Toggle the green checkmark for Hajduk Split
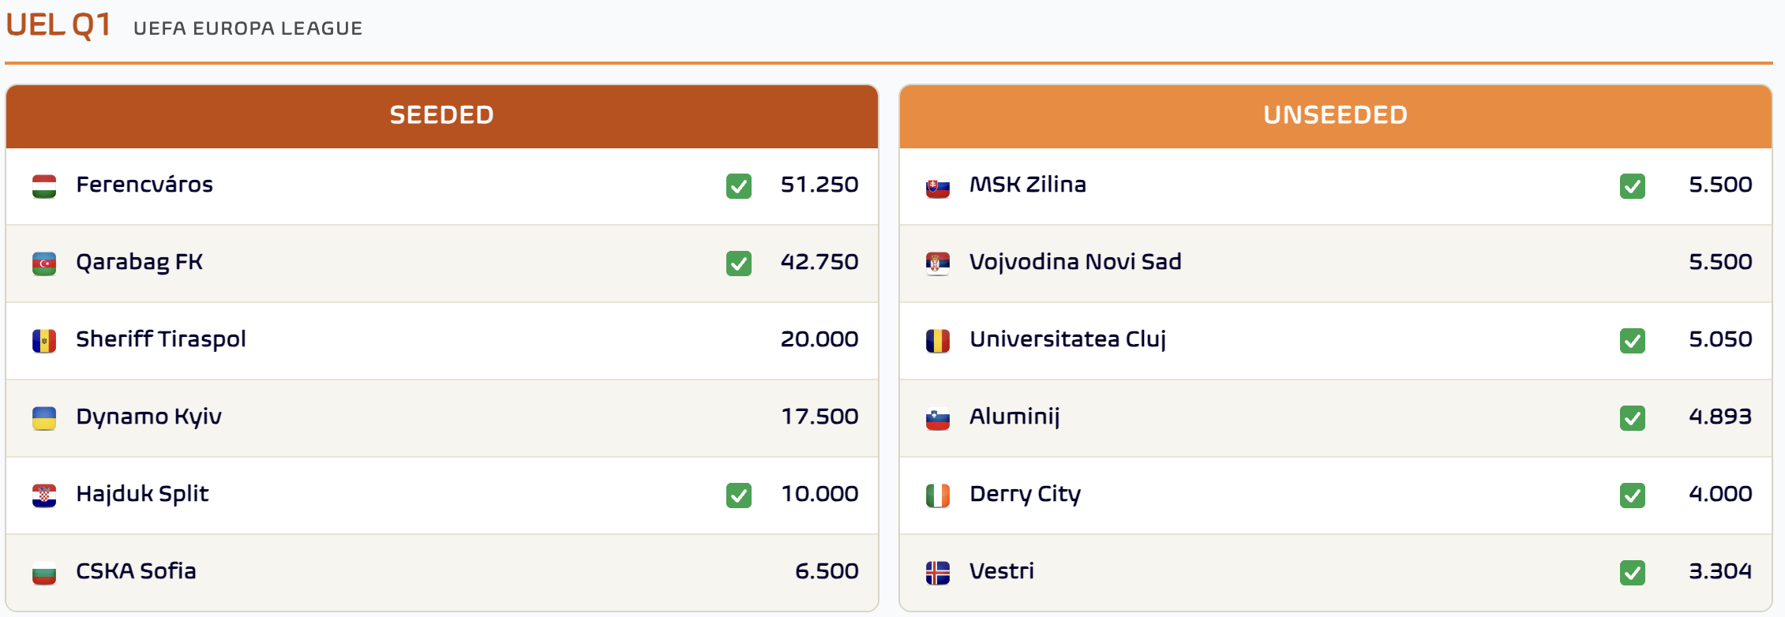The image size is (1785, 617). 739,495
